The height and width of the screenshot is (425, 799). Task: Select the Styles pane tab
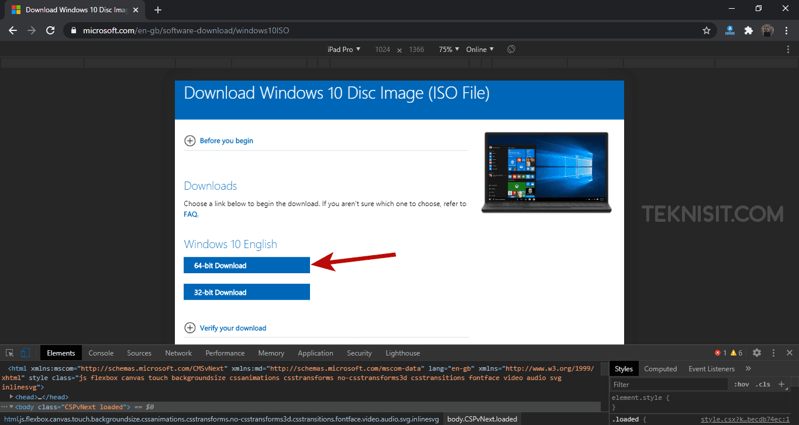[624, 368]
